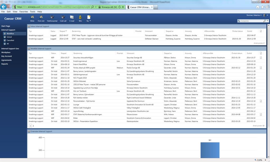Open a new browser tab
The width and height of the screenshot is (270, 162).
(155, 7)
